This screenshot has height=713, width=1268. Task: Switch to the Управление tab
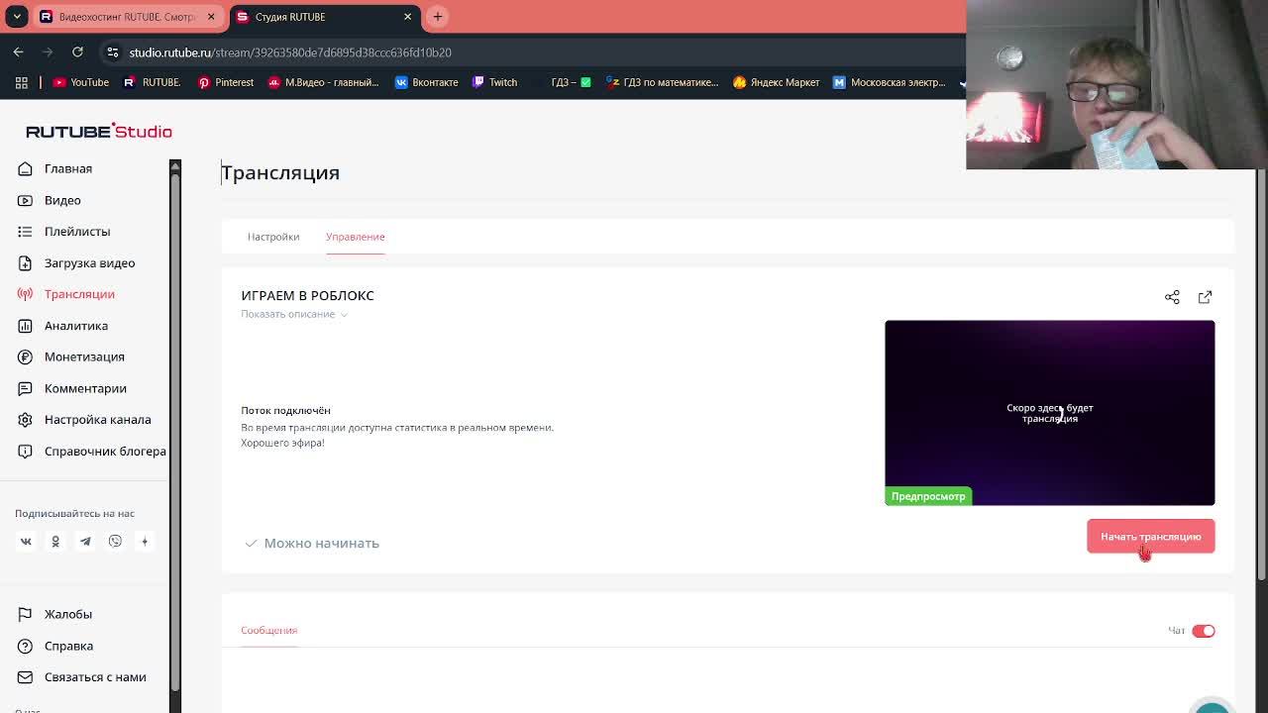click(355, 237)
